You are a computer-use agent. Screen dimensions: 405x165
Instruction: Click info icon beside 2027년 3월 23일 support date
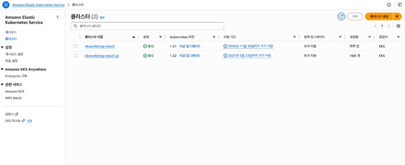[x=225, y=56]
